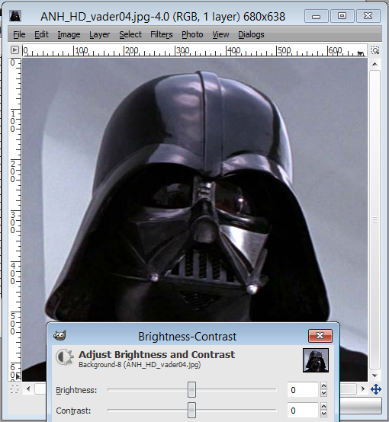Screen dimensions: 389x422
Task: Click the Brightness slider handle
Action: pos(191,389)
